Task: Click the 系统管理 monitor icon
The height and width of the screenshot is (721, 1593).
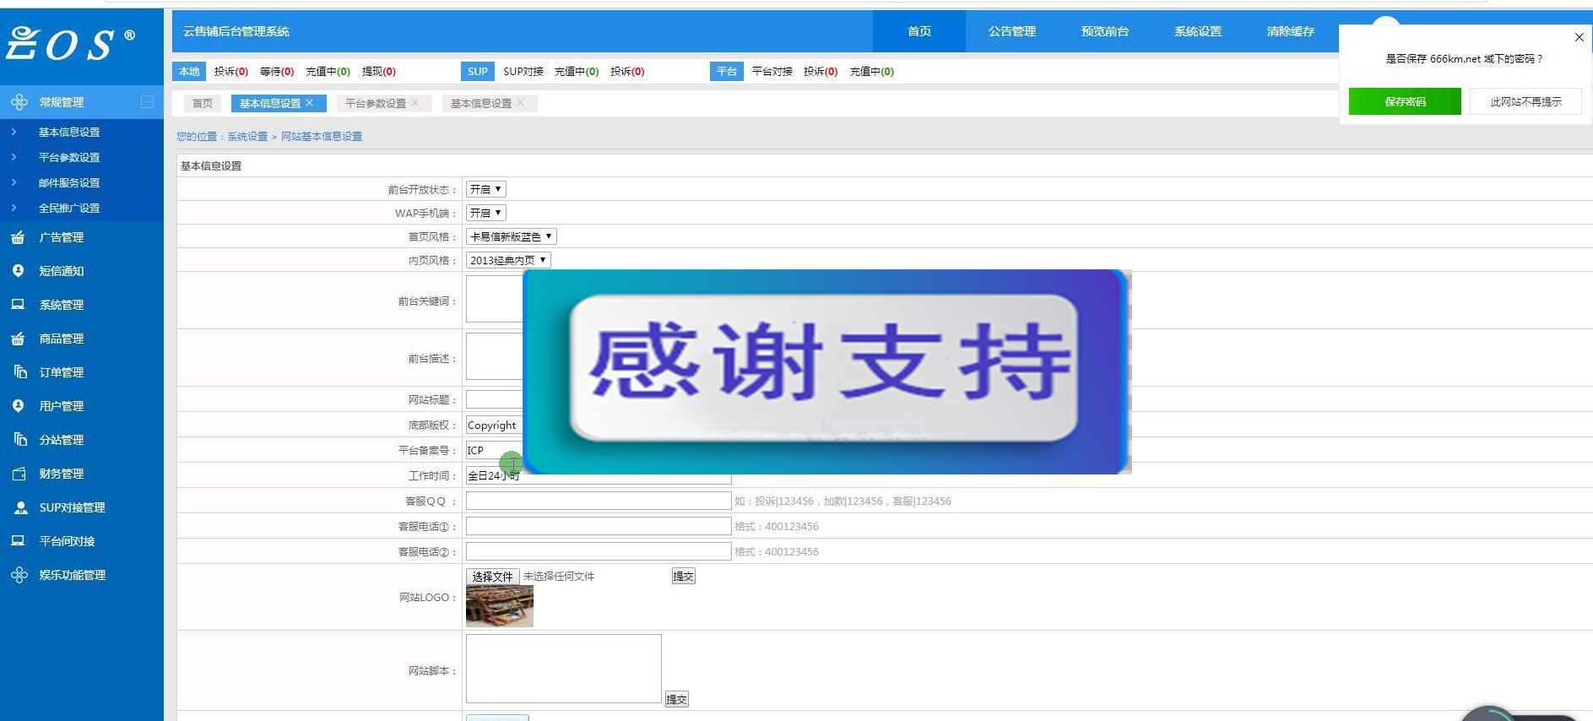Action: pos(18,305)
